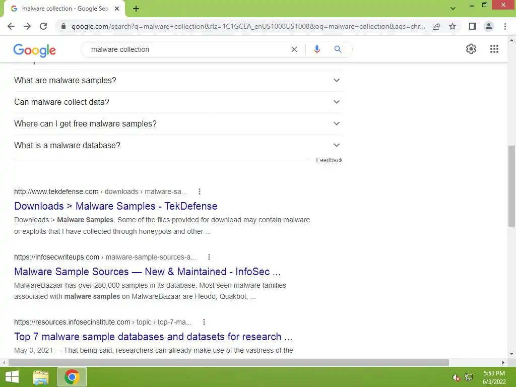The height and width of the screenshot is (387, 516).
Task: Click the muted speaker tray icon
Action: [x=456, y=377]
